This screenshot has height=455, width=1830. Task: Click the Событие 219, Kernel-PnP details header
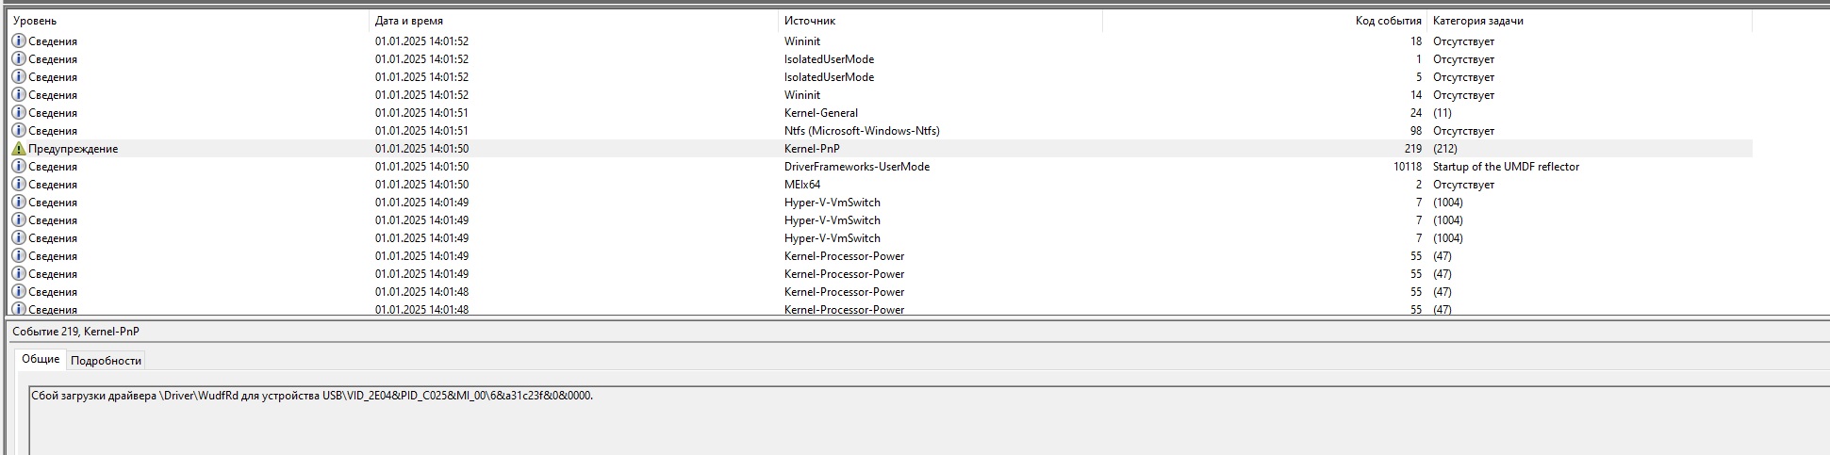[x=75, y=332]
